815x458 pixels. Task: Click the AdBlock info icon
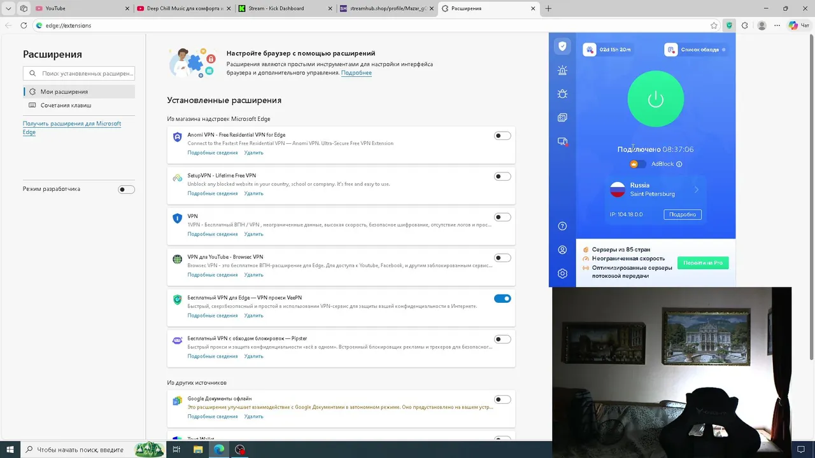679,164
